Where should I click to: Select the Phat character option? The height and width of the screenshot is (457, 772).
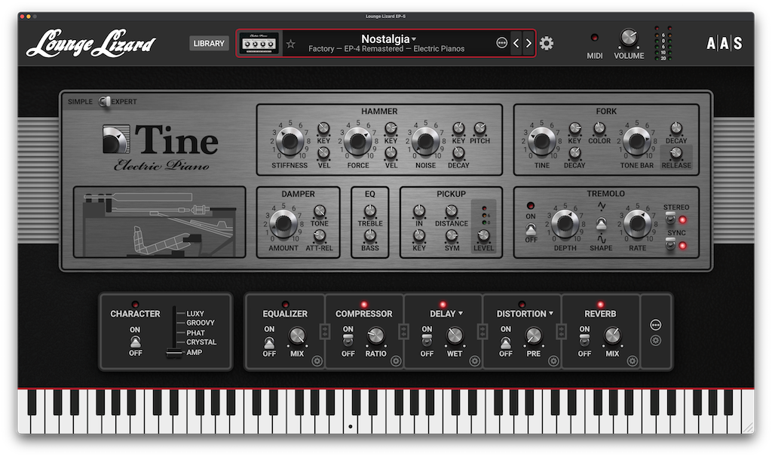point(195,333)
